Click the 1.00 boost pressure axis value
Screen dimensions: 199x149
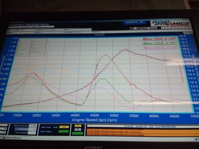tap(9, 60)
